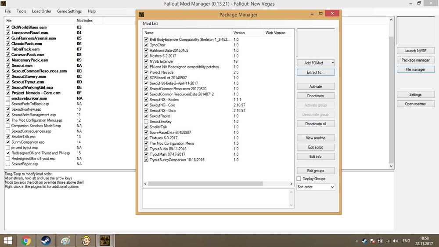Click Package manager button in main window
Screen dimensions: 439x247
(415, 60)
